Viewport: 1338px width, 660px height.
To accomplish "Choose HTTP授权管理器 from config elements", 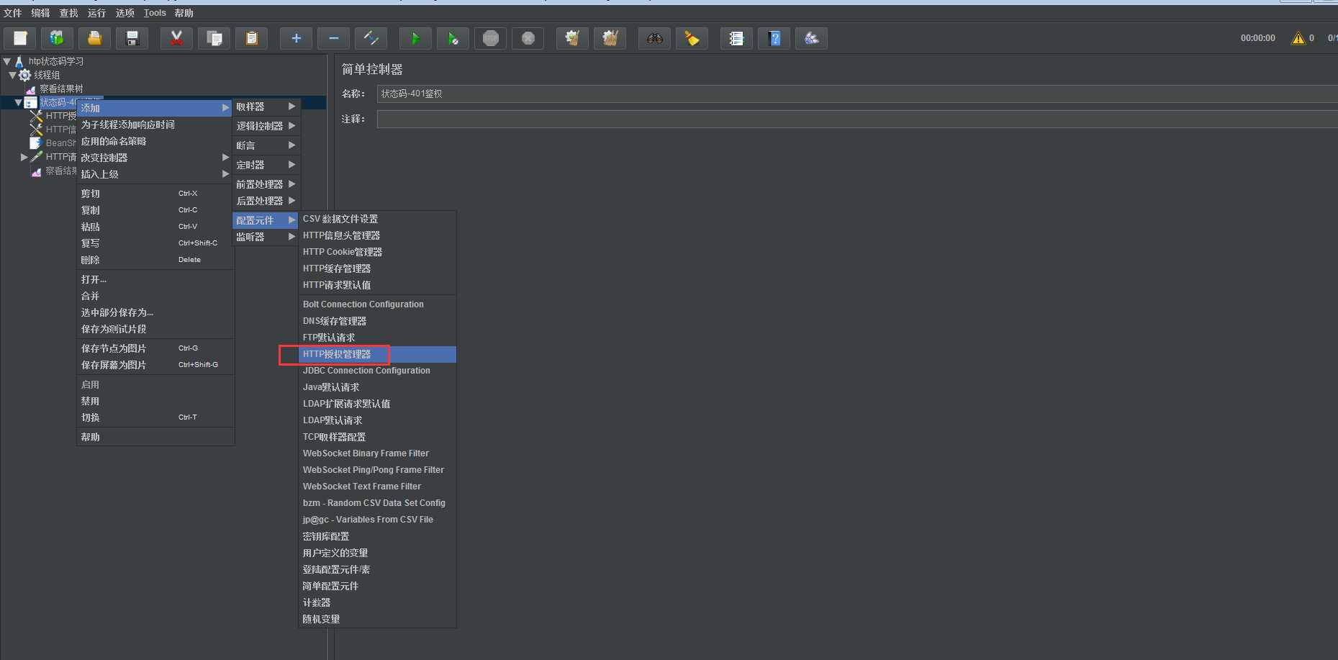I will coord(378,354).
